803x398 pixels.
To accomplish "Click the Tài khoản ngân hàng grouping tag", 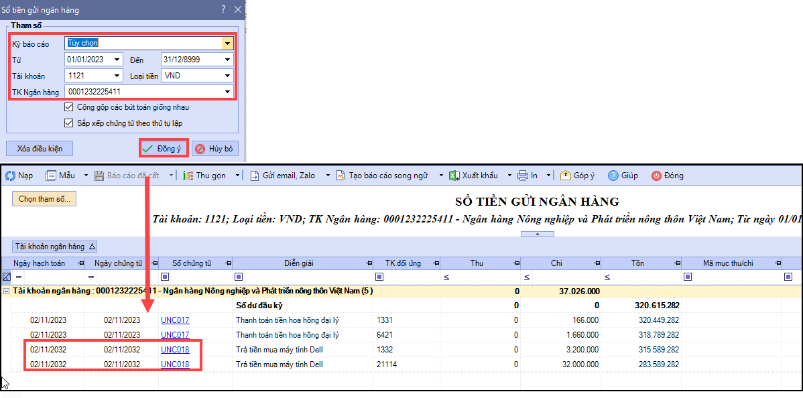I will pos(56,246).
